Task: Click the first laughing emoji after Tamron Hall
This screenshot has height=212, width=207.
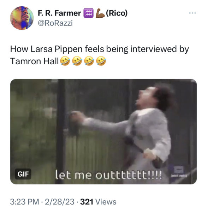Action: pos(65,61)
